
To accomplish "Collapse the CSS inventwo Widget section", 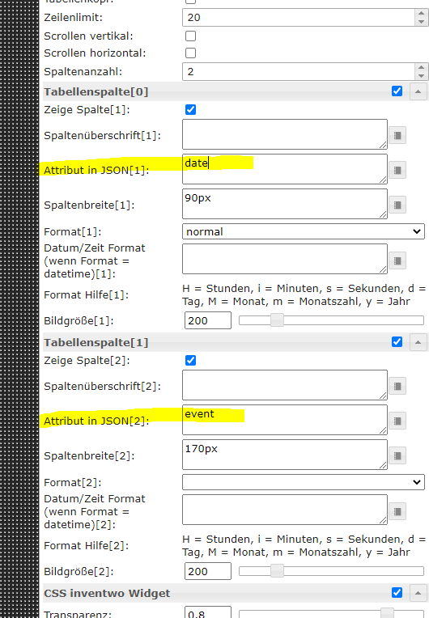I will (418, 593).
